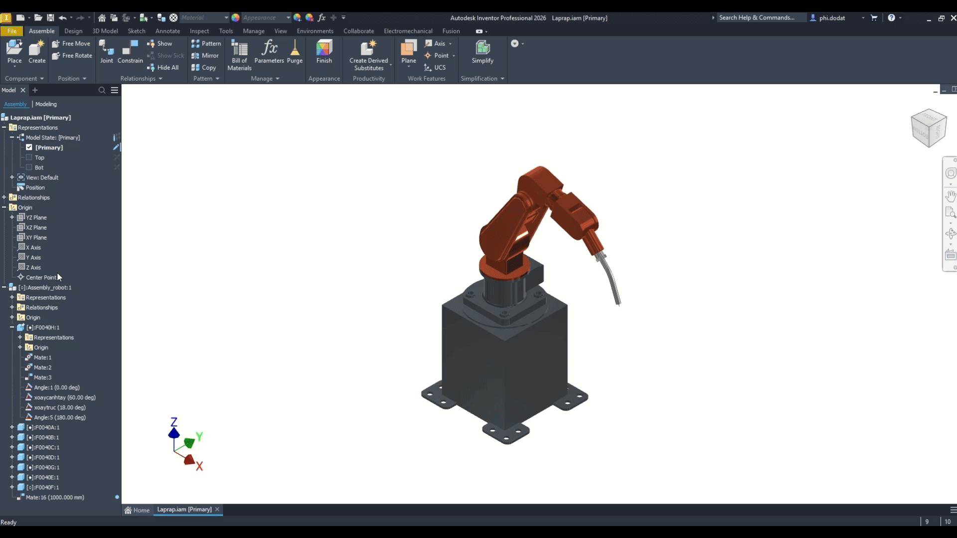Image resolution: width=957 pixels, height=538 pixels.
Task: Toggle Show relationships
Action: 159,43
